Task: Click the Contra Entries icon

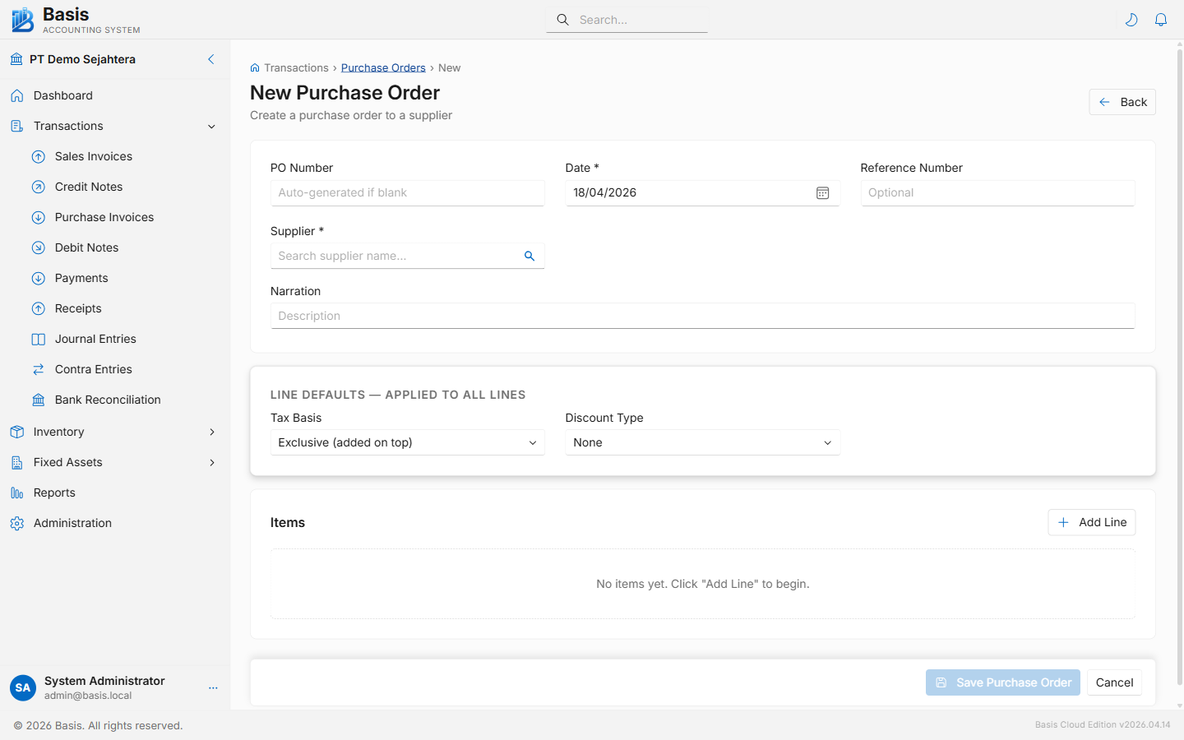Action: 38,369
